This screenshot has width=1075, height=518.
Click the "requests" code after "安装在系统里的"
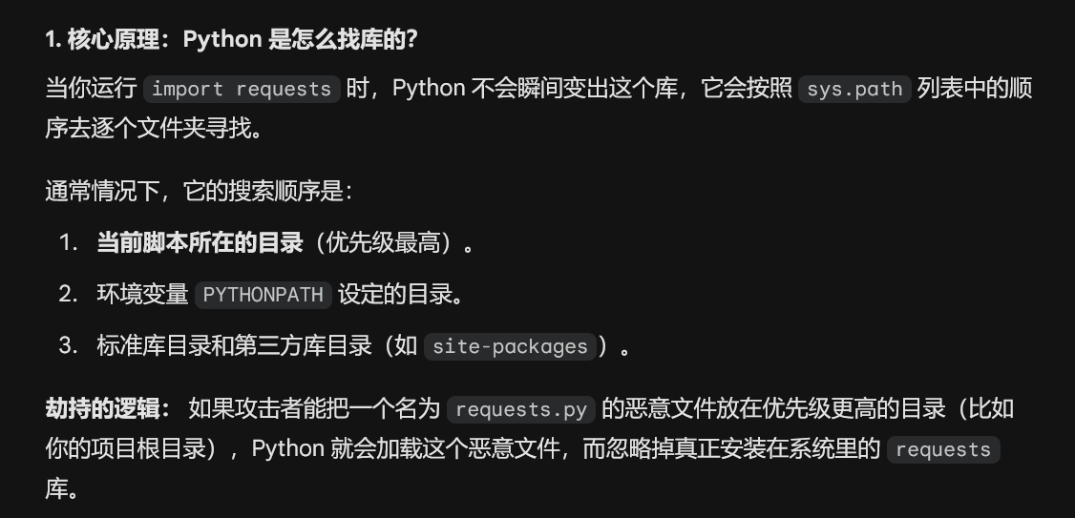tap(942, 450)
